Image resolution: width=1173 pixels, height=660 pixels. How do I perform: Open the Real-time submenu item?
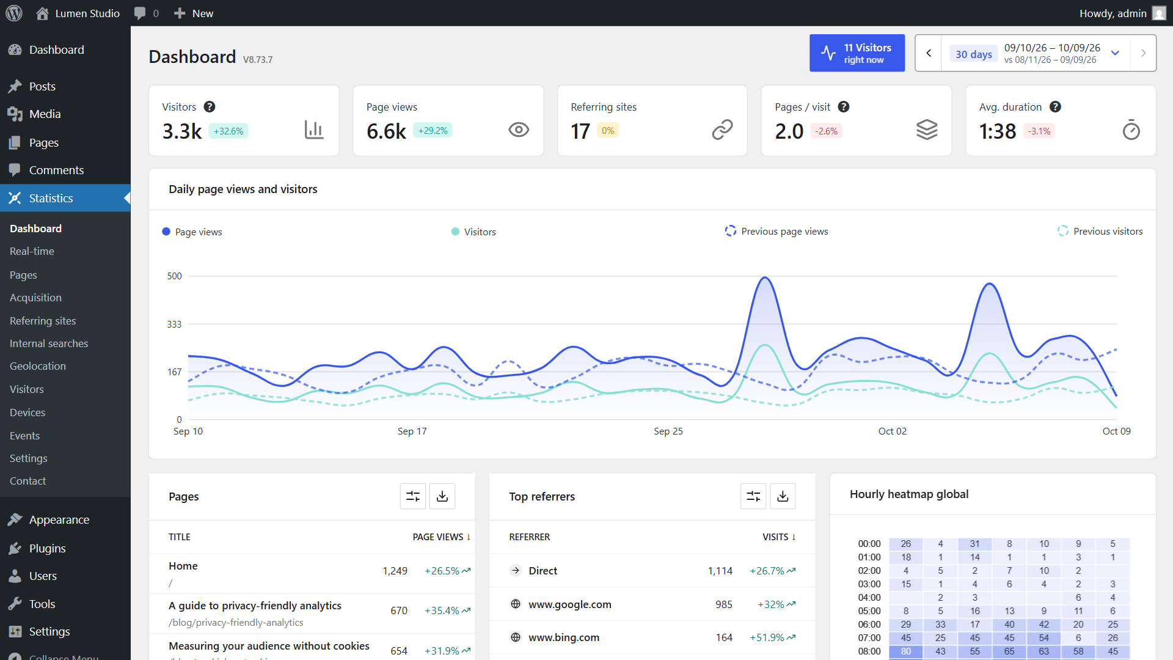click(32, 251)
